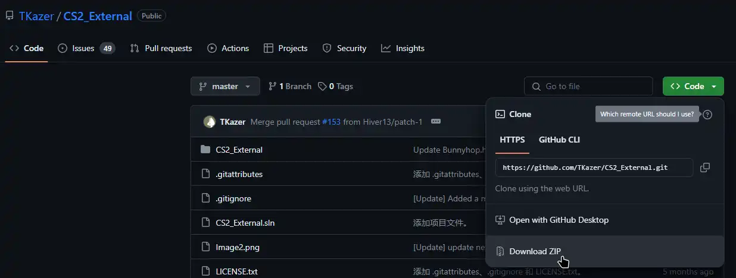Open the Projects tab
736x278 pixels.
coord(285,48)
